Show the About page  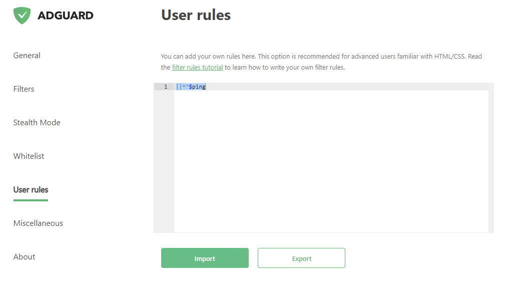[25, 257]
